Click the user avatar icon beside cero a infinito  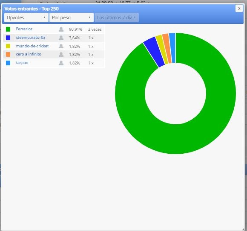point(61,55)
